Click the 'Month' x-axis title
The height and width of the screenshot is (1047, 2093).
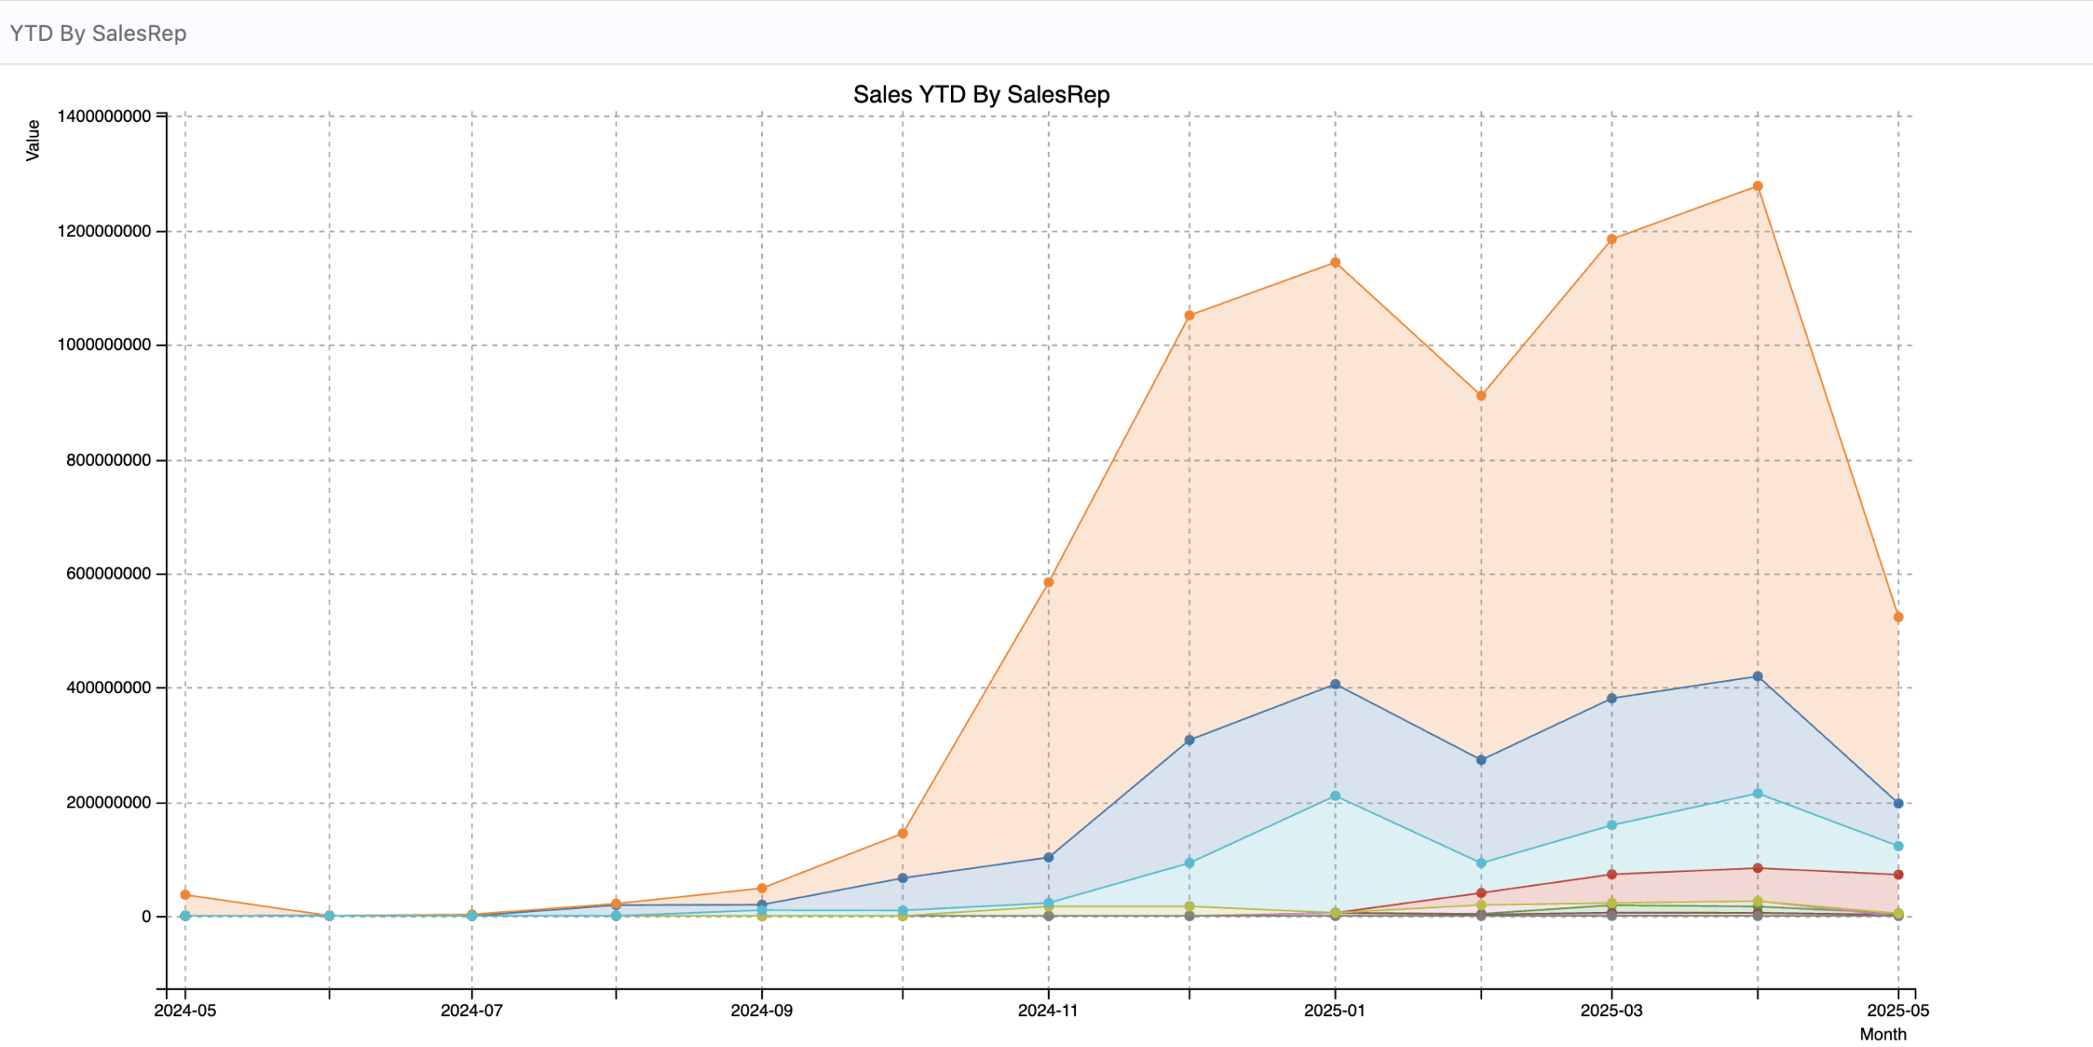[x=1882, y=1034]
